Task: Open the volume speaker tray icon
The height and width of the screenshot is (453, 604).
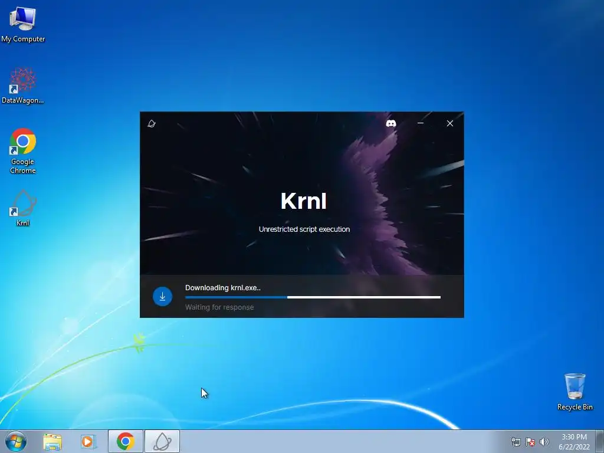Action: [x=544, y=442]
